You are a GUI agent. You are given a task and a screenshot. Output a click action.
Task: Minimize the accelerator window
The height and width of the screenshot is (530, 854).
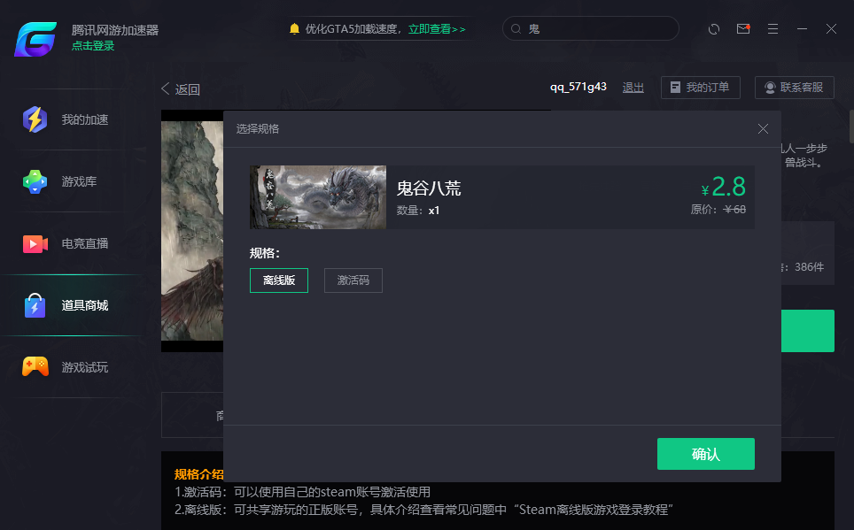pos(803,29)
